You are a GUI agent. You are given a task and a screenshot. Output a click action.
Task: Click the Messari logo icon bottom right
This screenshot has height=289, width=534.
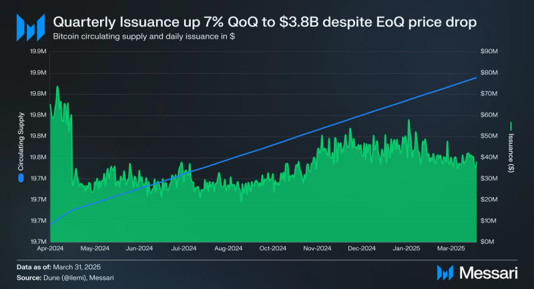tap(445, 273)
